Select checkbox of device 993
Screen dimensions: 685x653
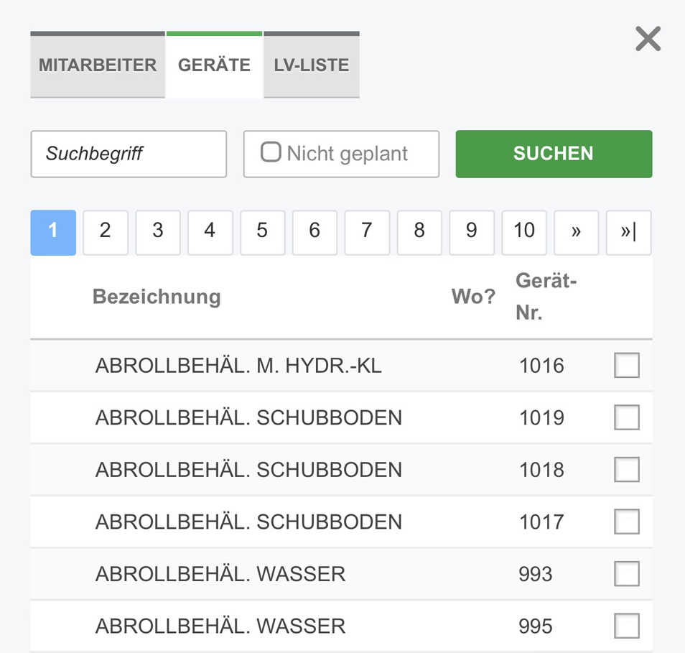[x=626, y=574]
